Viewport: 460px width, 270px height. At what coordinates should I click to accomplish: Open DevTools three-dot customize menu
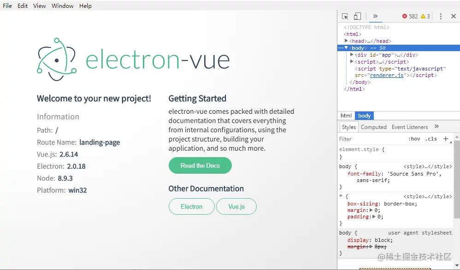pos(441,17)
